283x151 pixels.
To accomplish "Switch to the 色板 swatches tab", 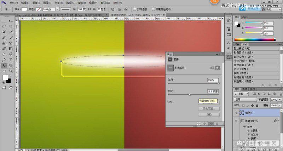I will [x=244, y=17].
